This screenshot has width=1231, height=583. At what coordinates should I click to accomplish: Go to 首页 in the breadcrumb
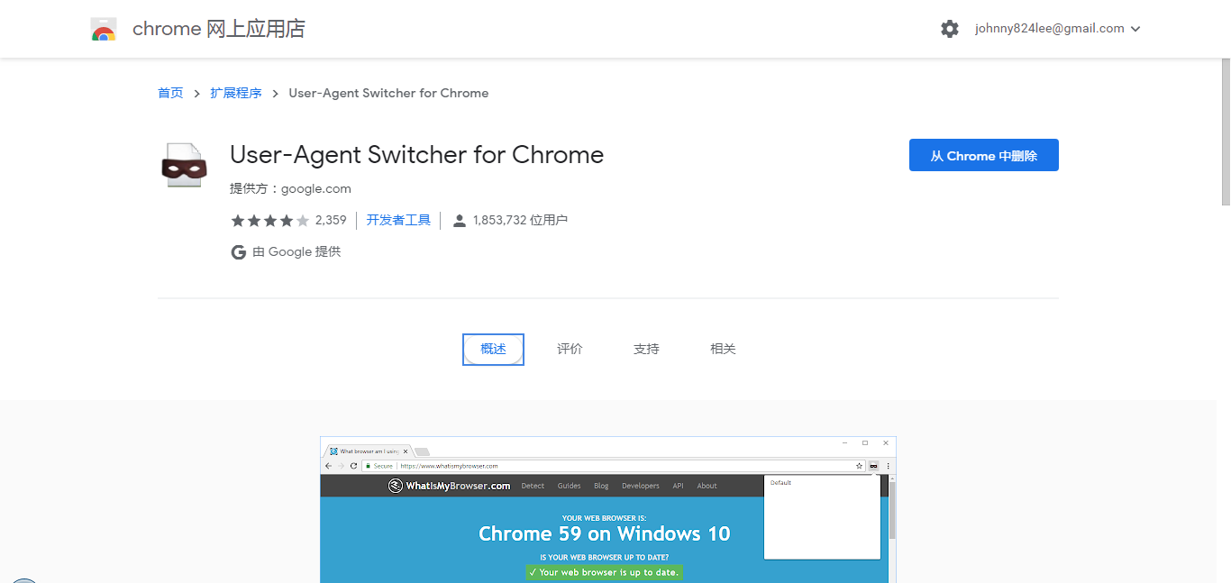(x=170, y=93)
